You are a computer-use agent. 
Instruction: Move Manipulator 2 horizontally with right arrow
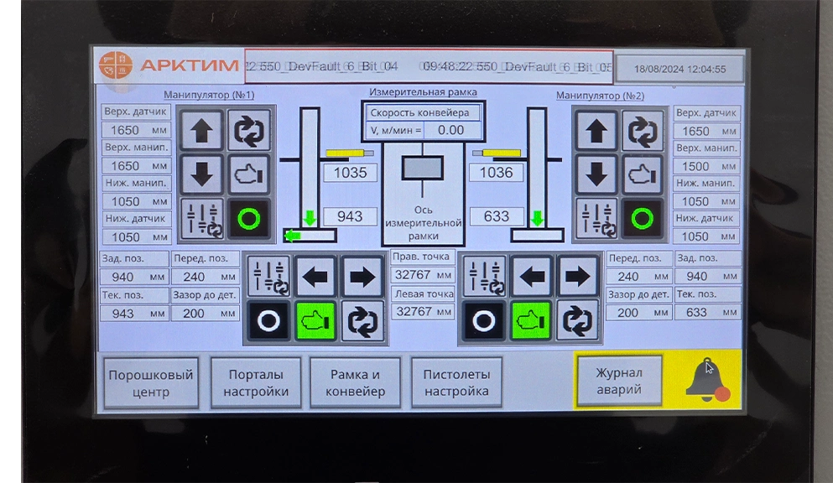577,277
